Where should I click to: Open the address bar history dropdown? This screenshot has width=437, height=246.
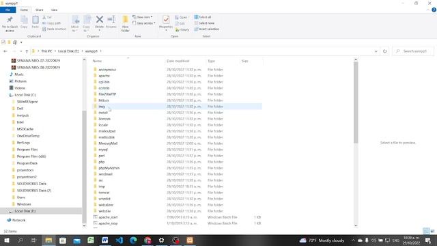376,51
